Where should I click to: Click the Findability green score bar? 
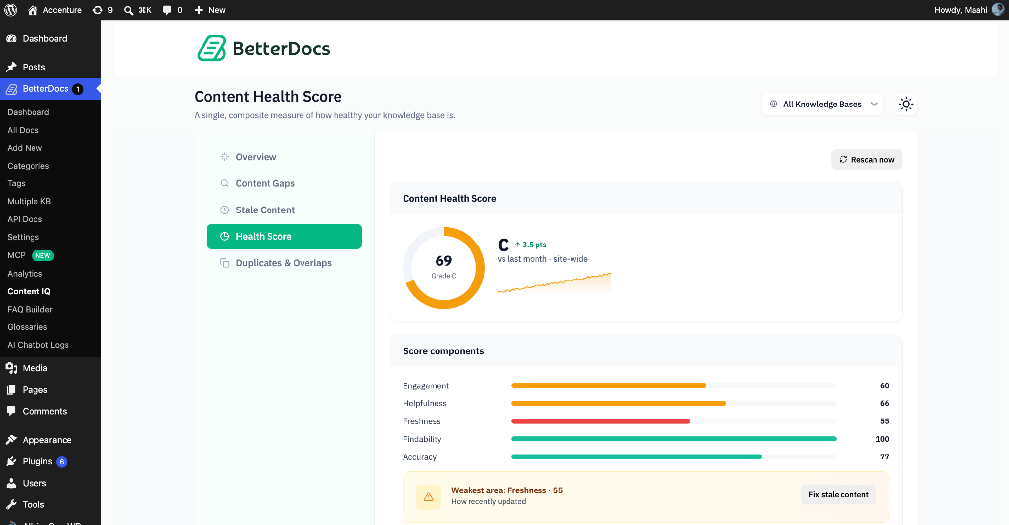(x=673, y=439)
